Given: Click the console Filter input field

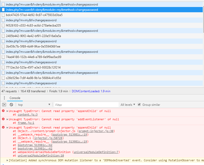Looking at the screenshot, I should 86,105.
